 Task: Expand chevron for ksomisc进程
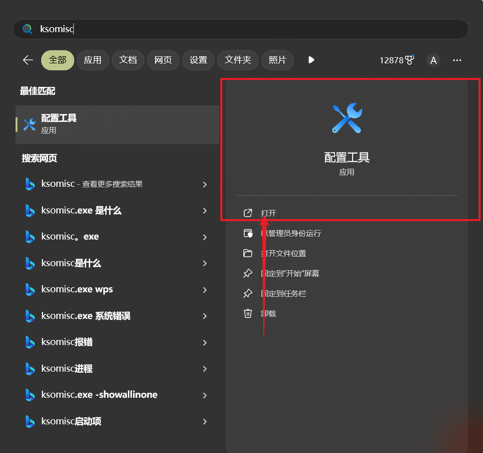205,369
